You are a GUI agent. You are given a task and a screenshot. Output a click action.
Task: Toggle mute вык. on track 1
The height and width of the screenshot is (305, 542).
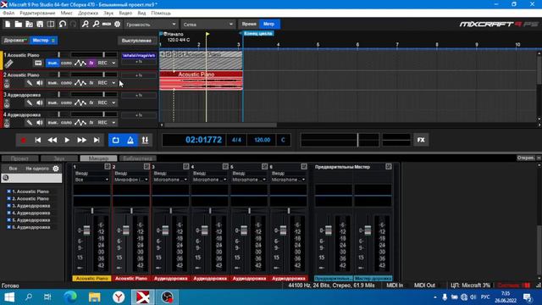tap(53, 63)
